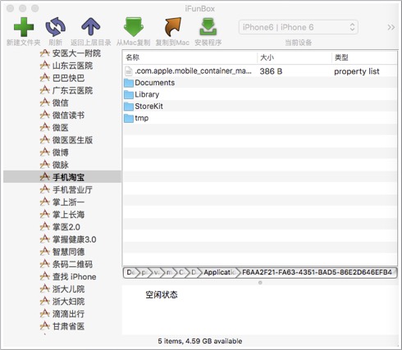Screen dimensions: 402x350
Task: Click the Refresh arrows icon
Action: [x=56, y=27]
